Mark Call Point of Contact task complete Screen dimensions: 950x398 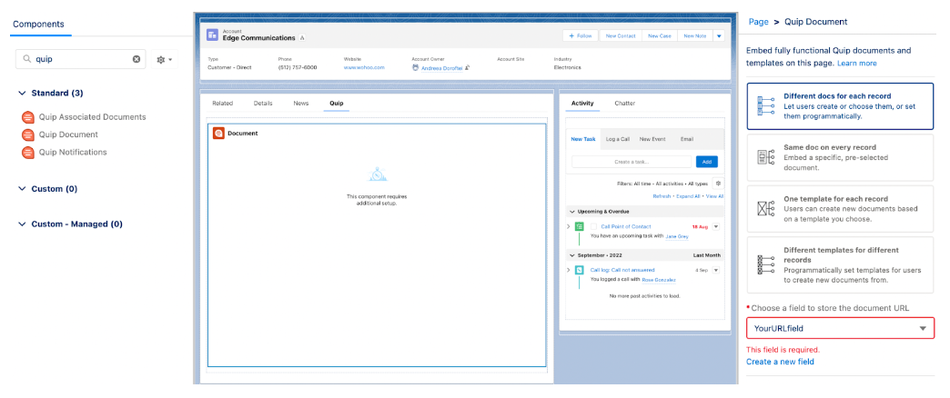(x=593, y=226)
